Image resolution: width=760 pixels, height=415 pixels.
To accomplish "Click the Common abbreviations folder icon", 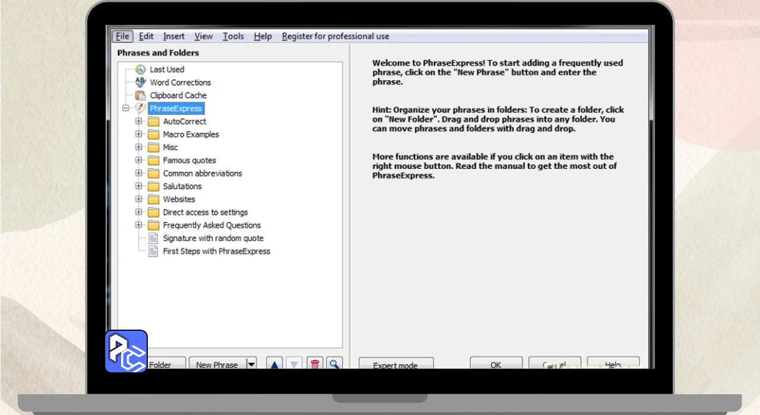I will click(154, 174).
